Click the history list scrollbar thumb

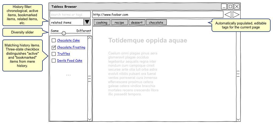click(x=89, y=79)
